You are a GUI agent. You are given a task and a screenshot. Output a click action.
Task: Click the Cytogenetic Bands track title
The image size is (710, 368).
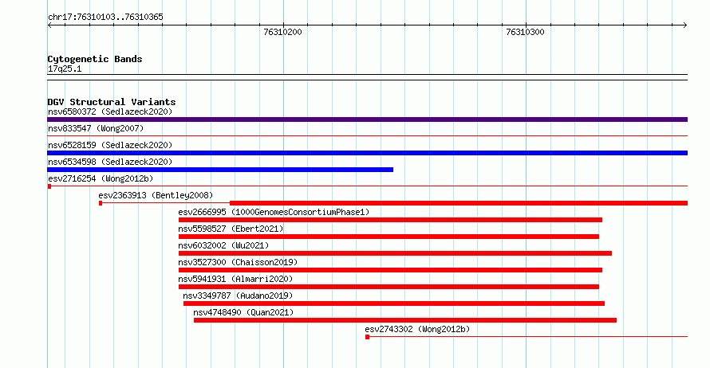[x=95, y=59]
